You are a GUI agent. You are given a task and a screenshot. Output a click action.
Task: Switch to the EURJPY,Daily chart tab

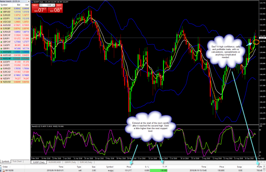pos(39,162)
